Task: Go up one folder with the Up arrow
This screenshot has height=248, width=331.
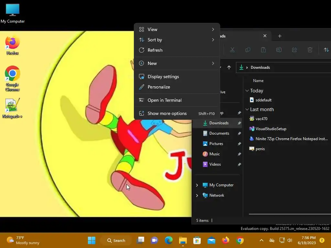Action: [x=229, y=67]
